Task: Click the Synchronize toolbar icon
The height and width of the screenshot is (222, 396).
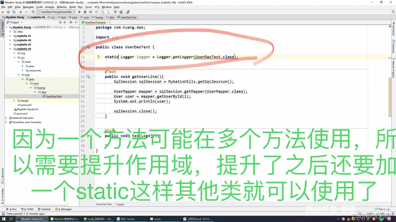Action: [14, 12]
